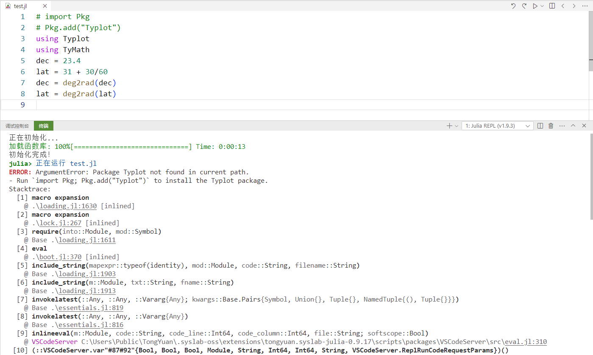Click 'require' function in stacktrace frame 3

click(45, 232)
